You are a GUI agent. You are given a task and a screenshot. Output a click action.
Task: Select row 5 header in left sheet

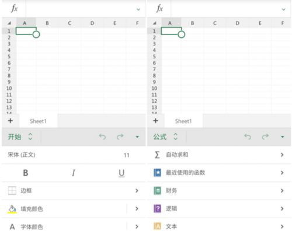(9, 57)
